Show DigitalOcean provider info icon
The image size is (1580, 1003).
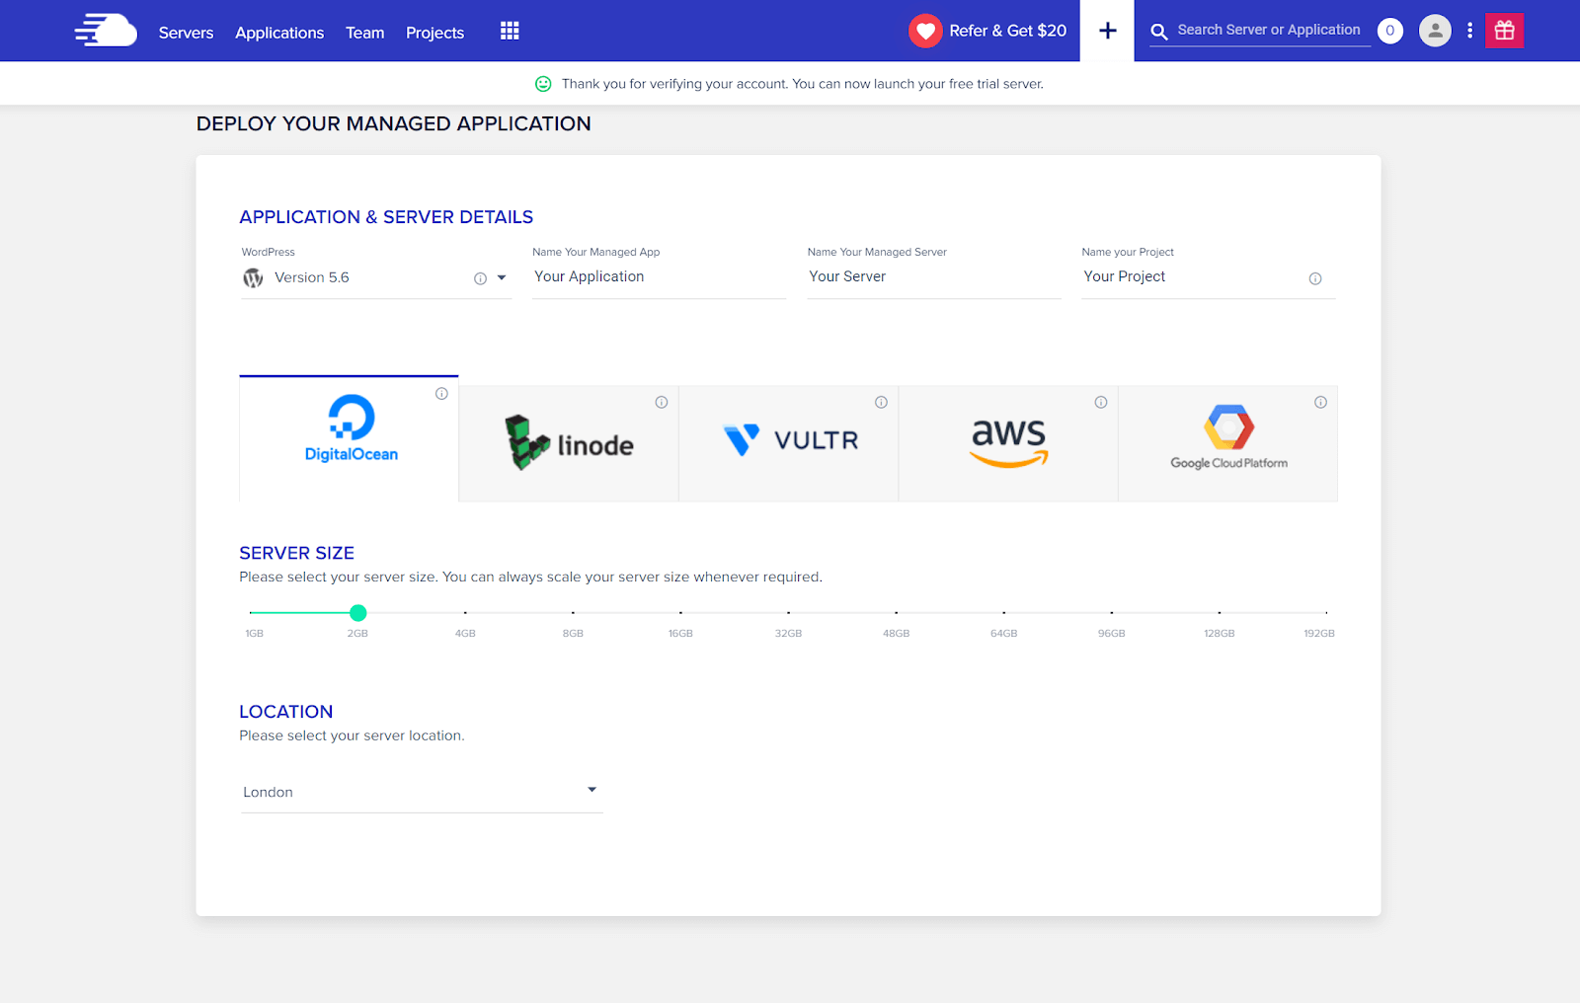(x=441, y=393)
